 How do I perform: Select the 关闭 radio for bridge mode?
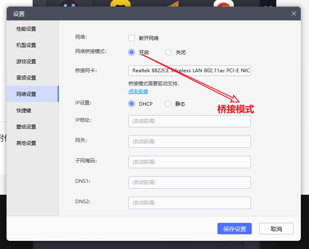point(168,52)
